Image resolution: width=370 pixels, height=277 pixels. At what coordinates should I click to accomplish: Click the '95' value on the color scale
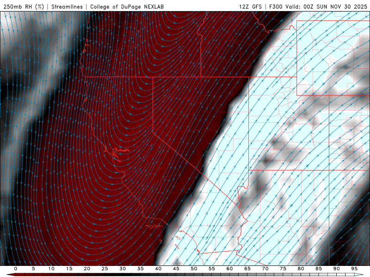[x=354, y=269]
